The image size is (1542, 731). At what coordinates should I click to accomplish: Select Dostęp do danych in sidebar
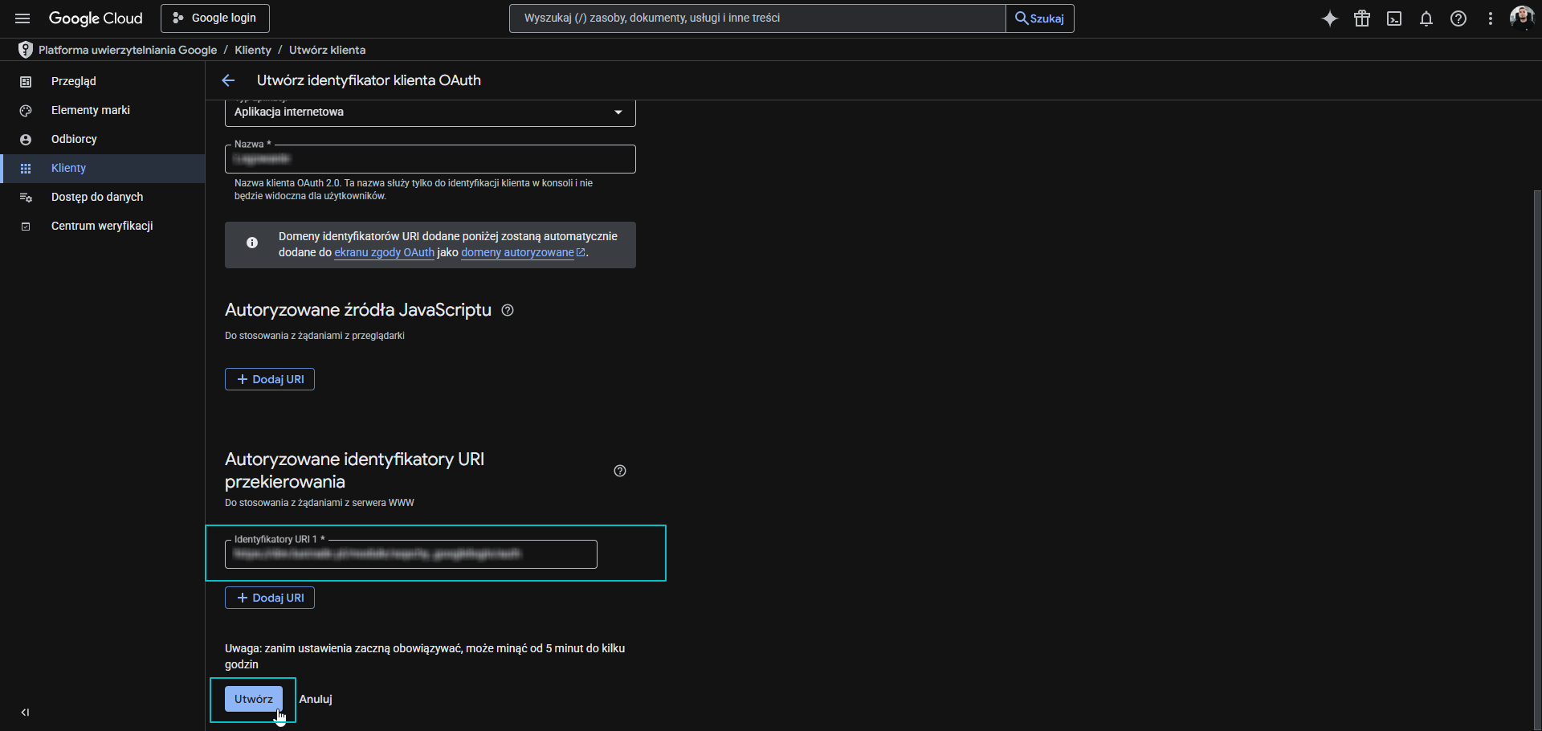[x=96, y=197]
